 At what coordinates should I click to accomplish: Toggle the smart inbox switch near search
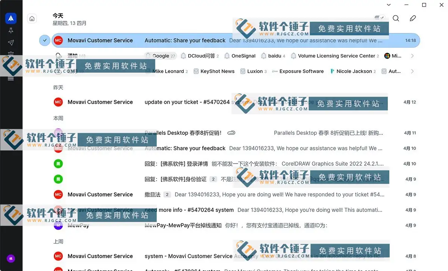(379, 18)
